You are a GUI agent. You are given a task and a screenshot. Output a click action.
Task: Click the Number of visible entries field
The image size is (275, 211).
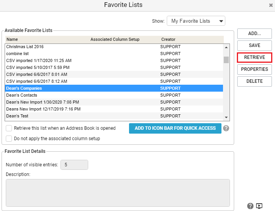coord(74,165)
